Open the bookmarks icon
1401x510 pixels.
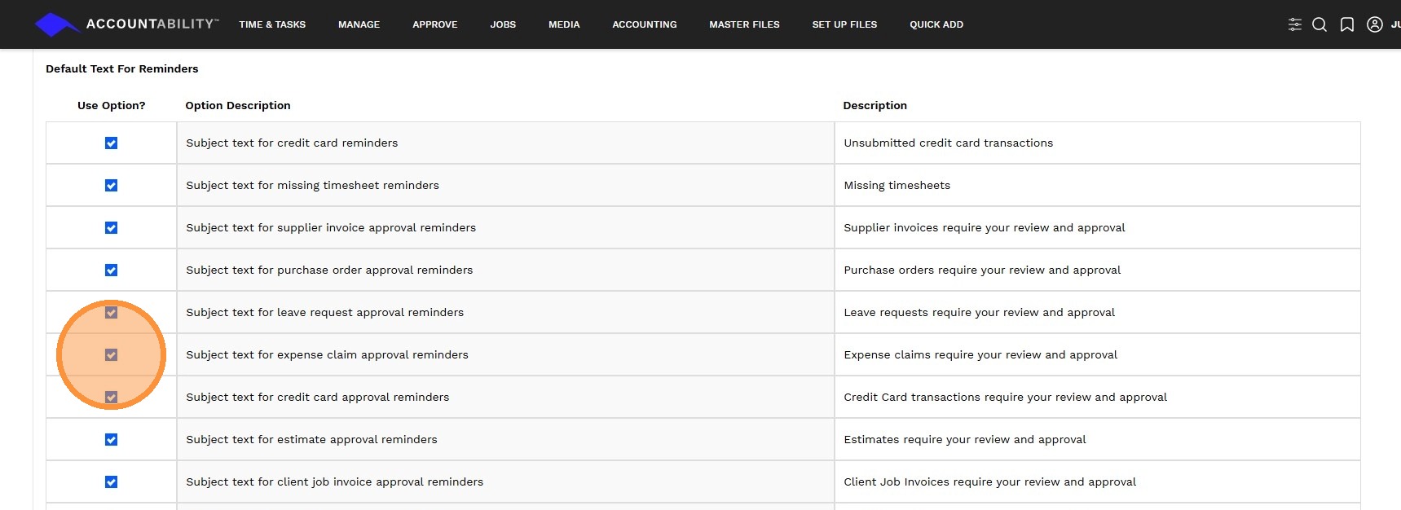point(1347,24)
